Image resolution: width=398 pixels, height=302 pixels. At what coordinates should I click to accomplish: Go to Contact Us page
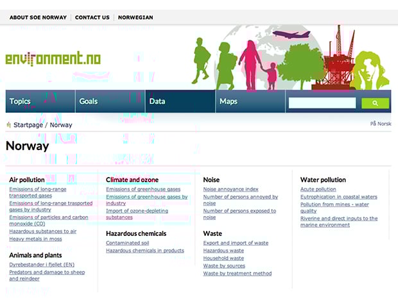[x=92, y=17]
